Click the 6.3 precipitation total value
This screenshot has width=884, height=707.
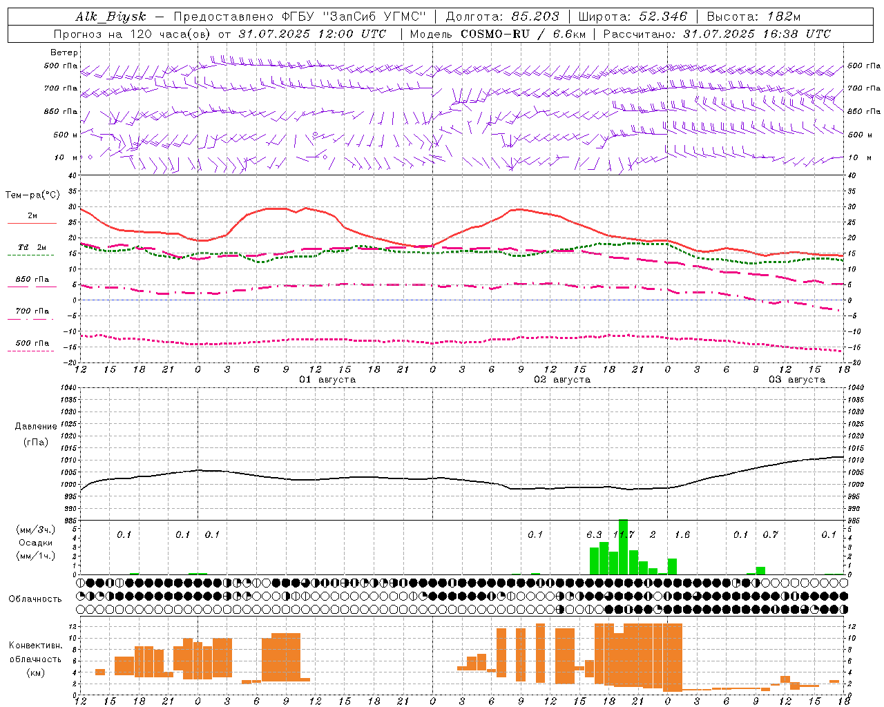[594, 535]
